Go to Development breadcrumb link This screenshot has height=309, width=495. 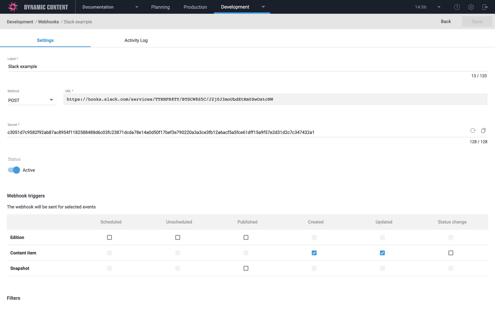click(20, 22)
